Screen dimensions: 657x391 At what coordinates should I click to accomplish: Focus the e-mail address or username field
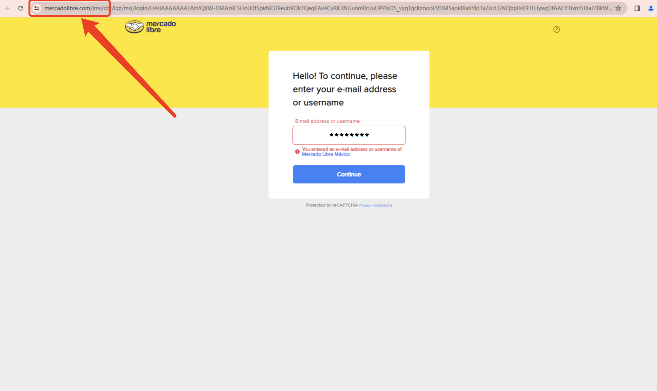[349, 135]
